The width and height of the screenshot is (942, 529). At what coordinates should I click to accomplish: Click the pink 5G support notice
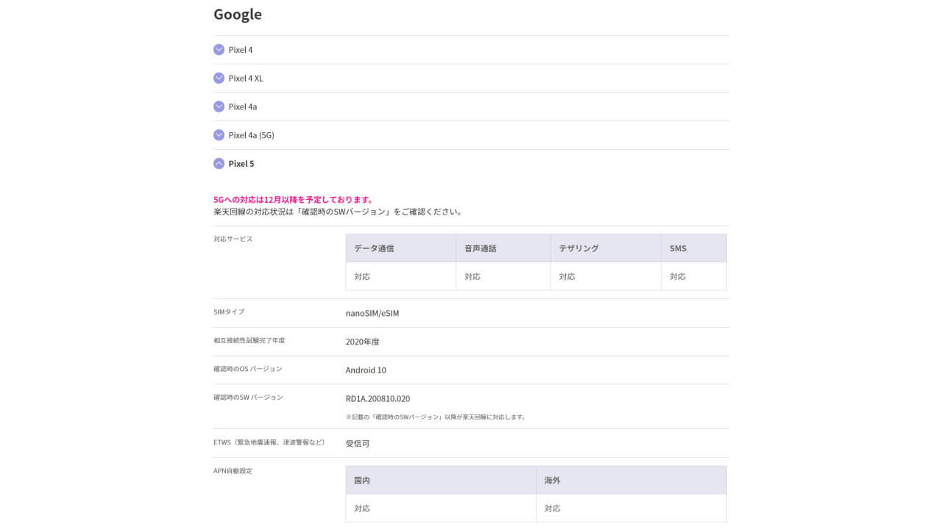tap(293, 200)
